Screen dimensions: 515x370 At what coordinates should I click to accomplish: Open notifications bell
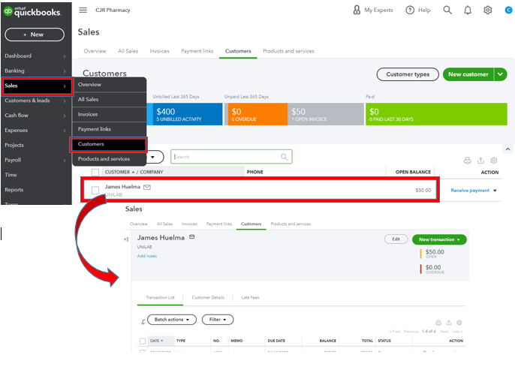point(468,11)
